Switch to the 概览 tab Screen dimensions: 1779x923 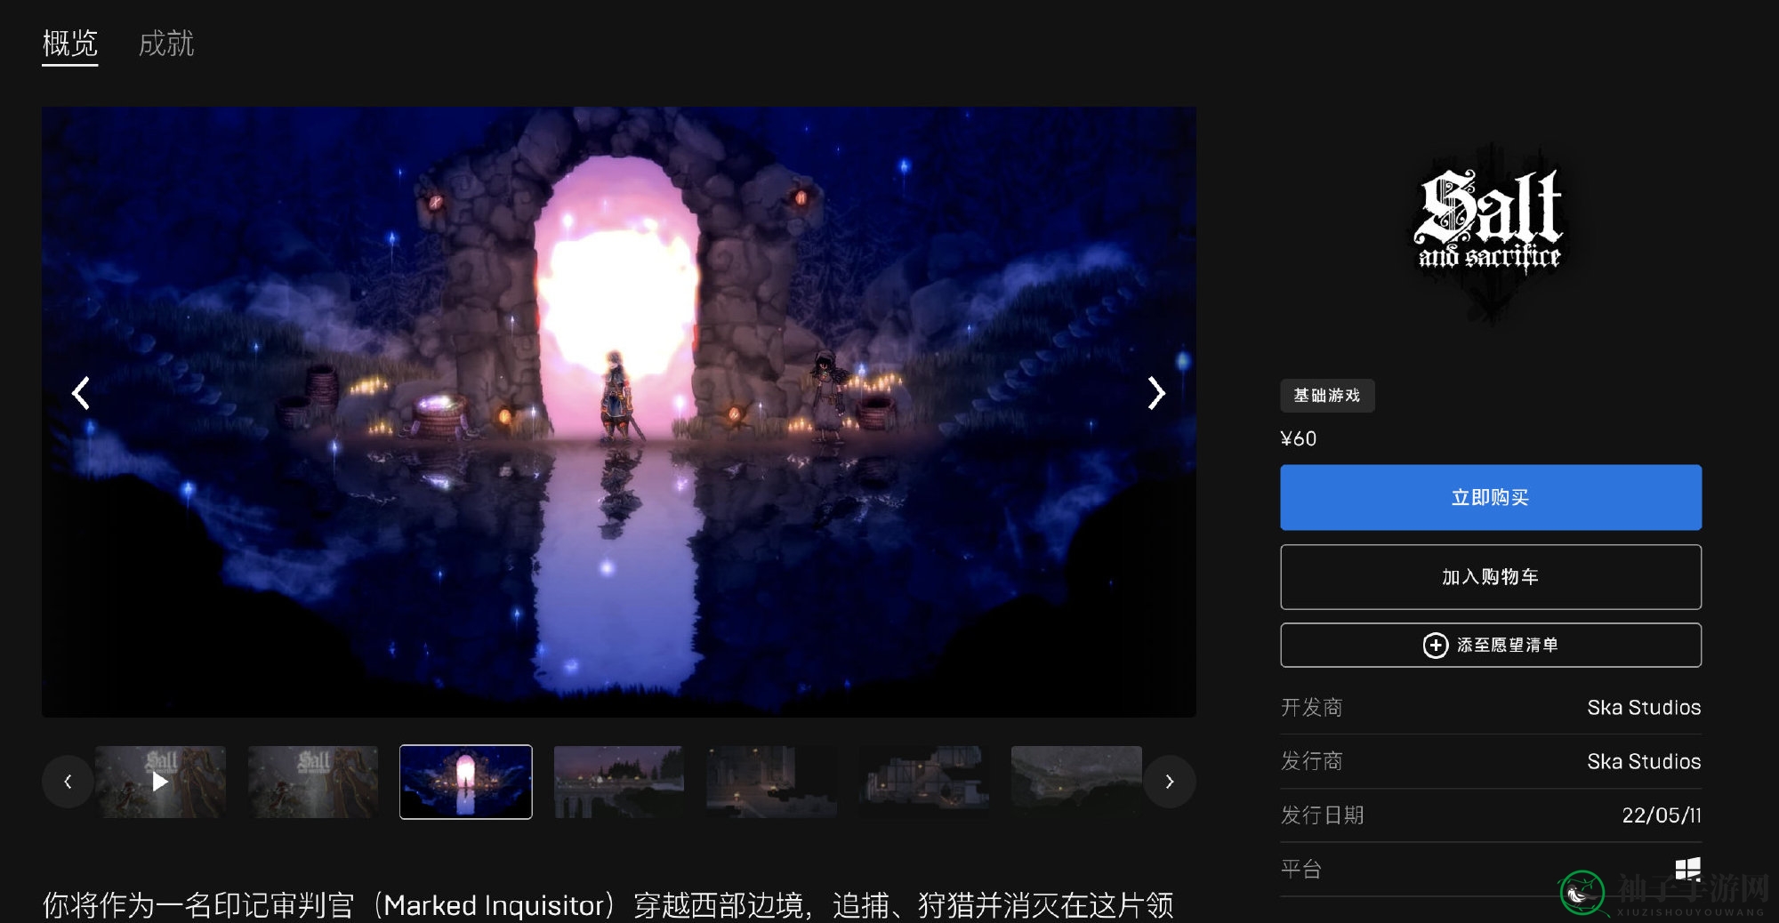[69, 44]
